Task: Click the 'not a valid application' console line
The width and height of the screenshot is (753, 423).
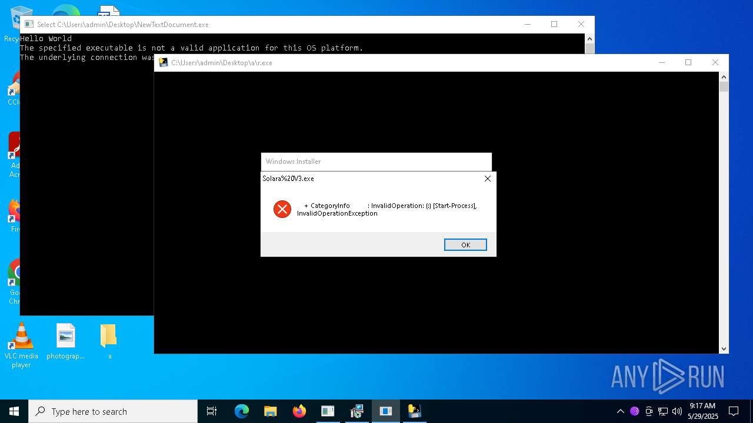Action: pos(192,48)
